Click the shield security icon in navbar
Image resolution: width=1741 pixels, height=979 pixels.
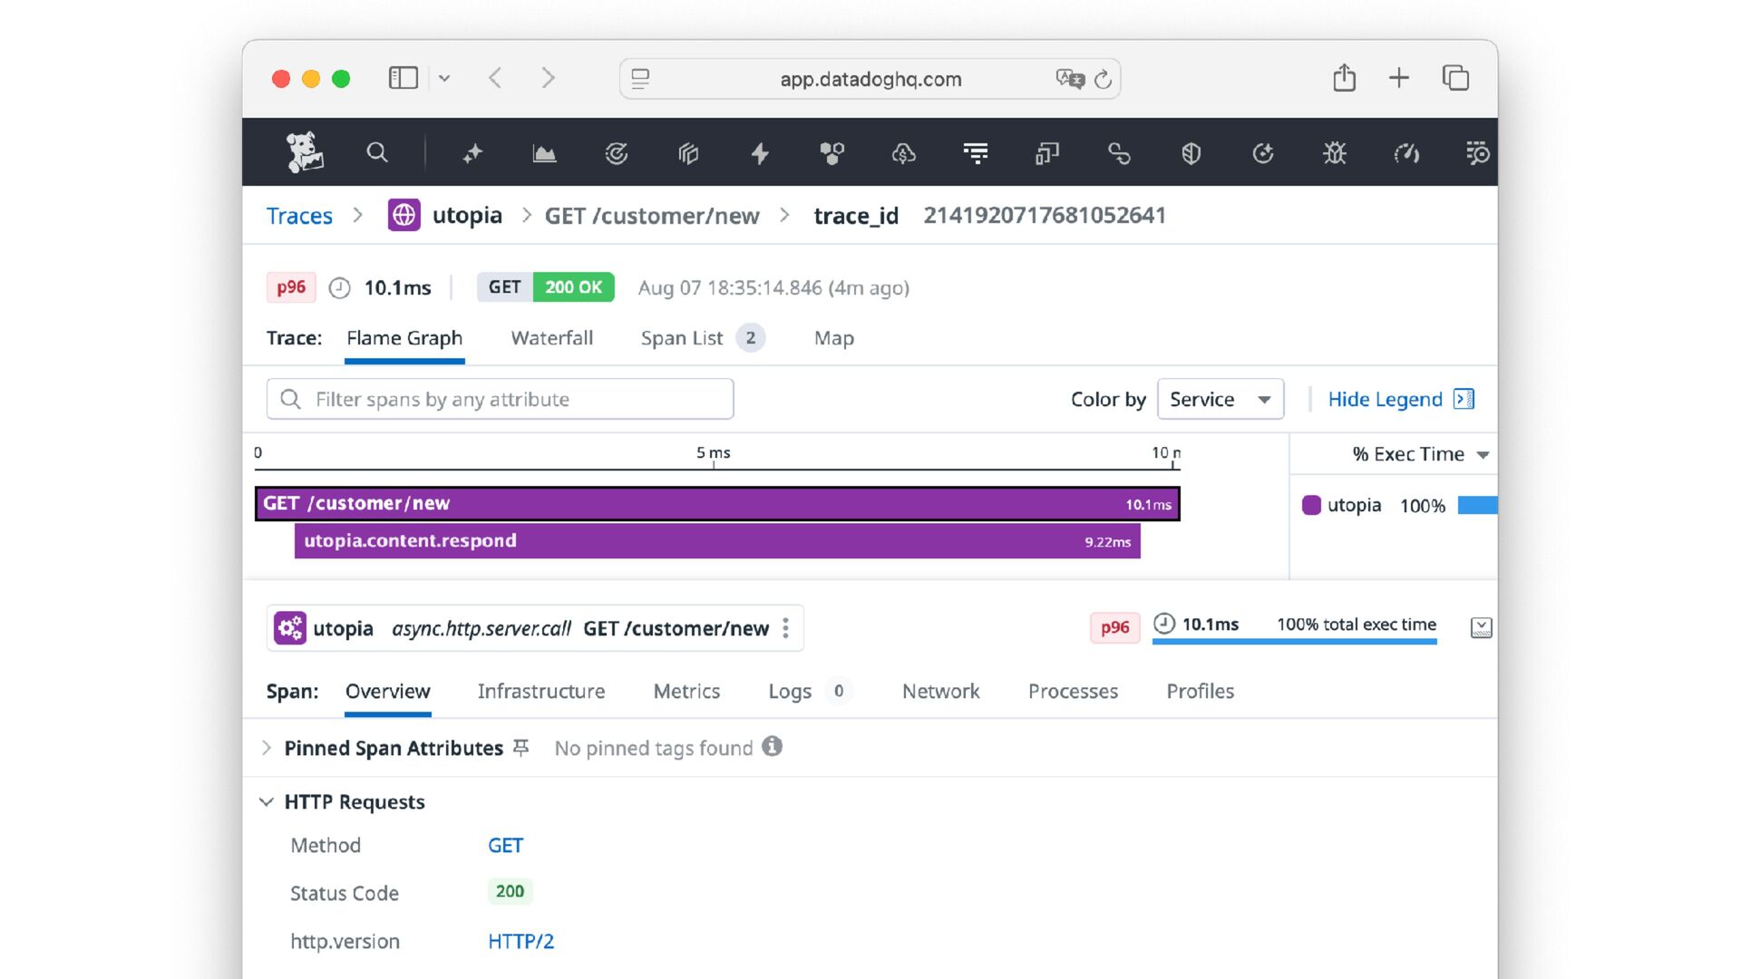pyautogui.click(x=1191, y=153)
